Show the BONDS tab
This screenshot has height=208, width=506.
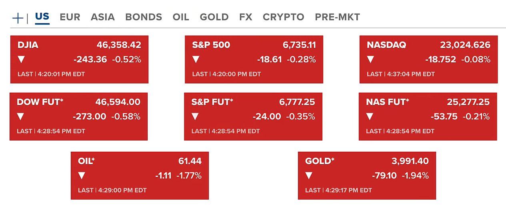144,17
